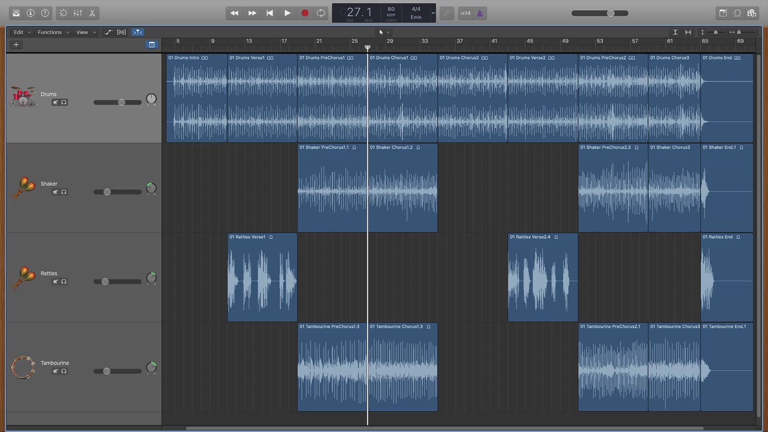Open the Media browser icon
768x432 pixels.
(752, 13)
